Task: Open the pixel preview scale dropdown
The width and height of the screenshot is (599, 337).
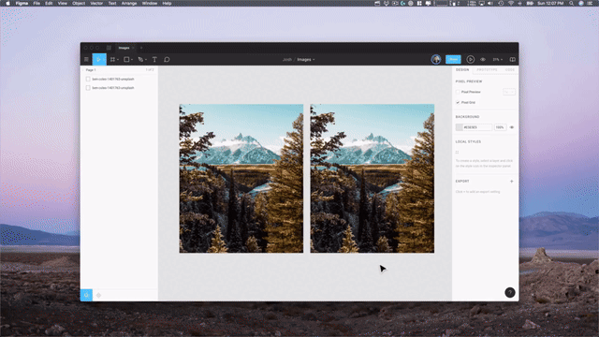Action: click(509, 92)
